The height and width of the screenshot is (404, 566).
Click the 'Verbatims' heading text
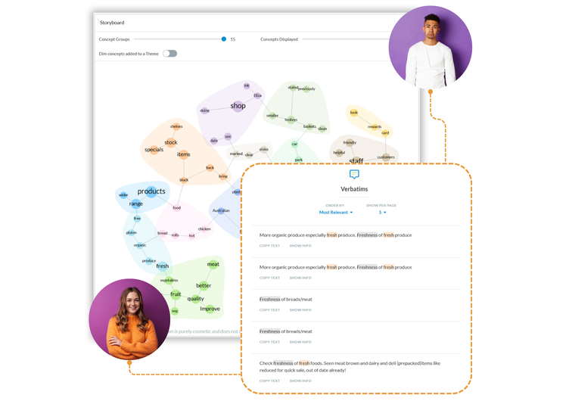pyautogui.click(x=354, y=189)
